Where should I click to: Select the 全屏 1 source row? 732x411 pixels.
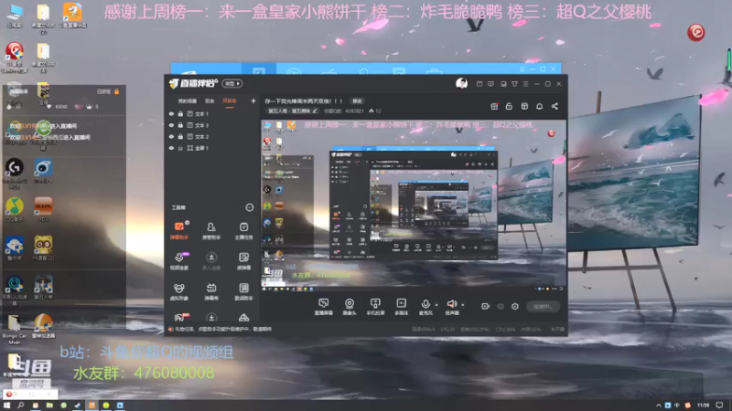click(212, 148)
